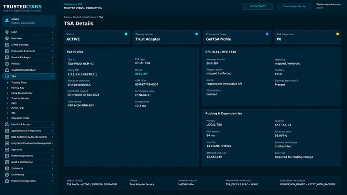Image resolution: width=347 pixels, height=195 pixels.
Task: Click the Overview sidebar icon
Action: [7, 38]
